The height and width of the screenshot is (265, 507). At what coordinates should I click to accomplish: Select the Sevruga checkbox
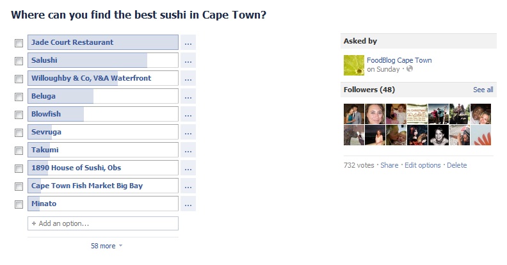click(19, 132)
